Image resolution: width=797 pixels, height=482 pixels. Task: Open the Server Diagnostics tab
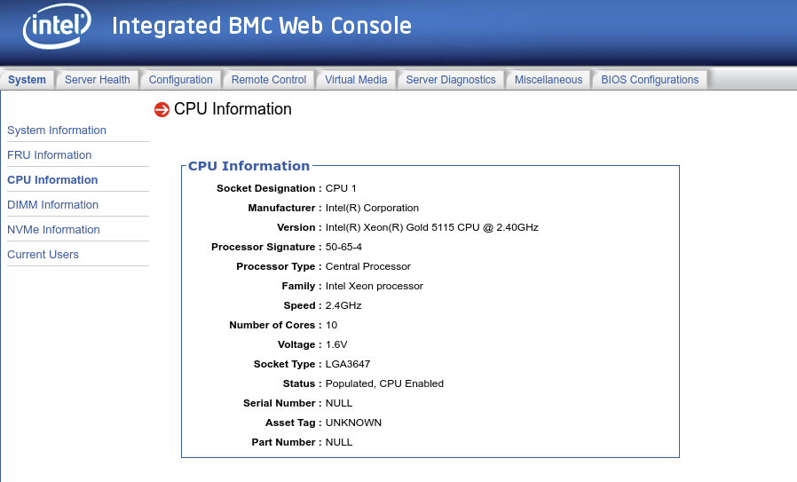[450, 80]
